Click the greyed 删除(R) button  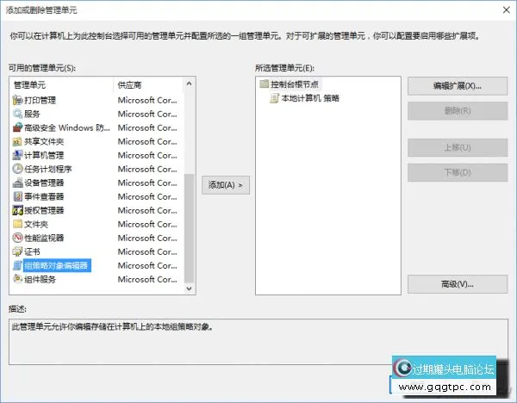tap(458, 111)
